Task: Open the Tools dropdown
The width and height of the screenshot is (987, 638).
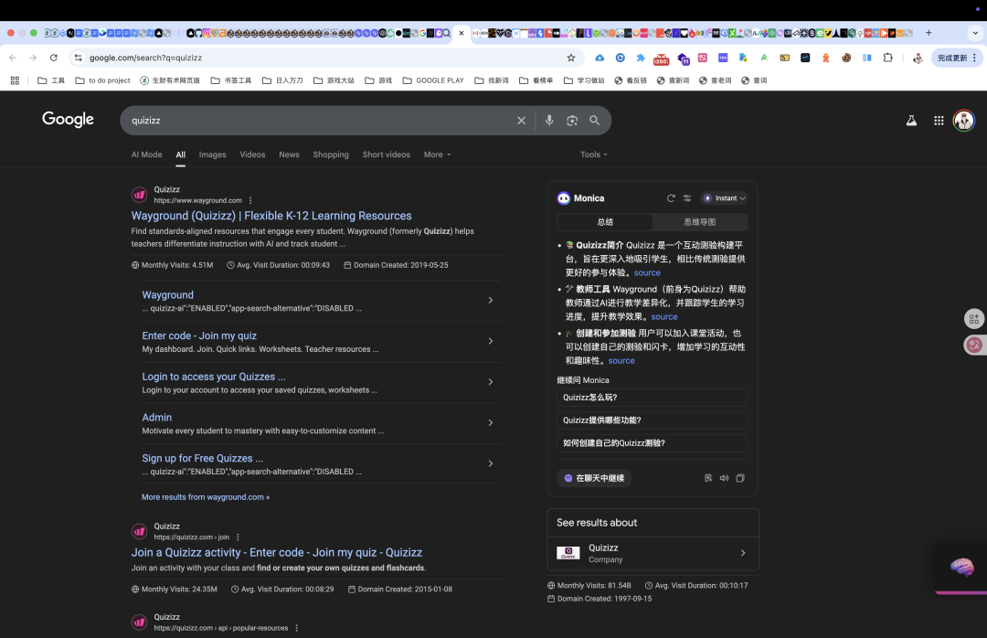Action: pos(594,154)
